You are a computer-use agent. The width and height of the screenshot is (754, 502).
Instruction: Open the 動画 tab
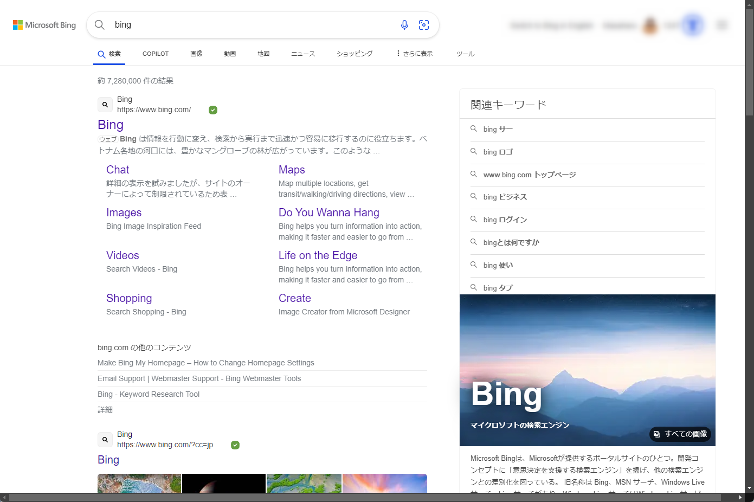pos(230,54)
